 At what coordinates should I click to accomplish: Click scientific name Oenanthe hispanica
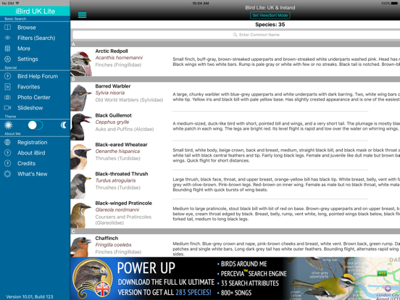coord(117,151)
